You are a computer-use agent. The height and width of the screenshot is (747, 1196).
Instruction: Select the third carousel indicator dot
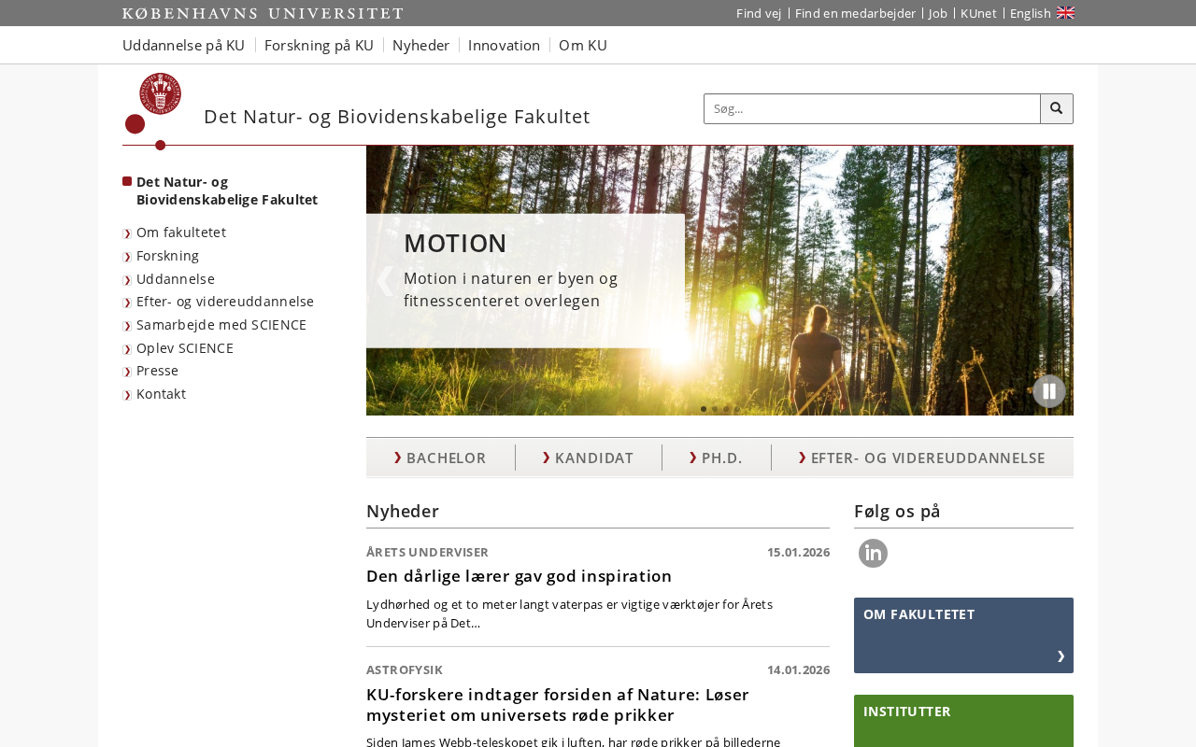click(726, 409)
